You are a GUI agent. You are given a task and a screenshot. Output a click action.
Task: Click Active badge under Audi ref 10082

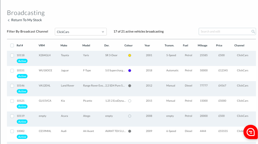(22, 137)
